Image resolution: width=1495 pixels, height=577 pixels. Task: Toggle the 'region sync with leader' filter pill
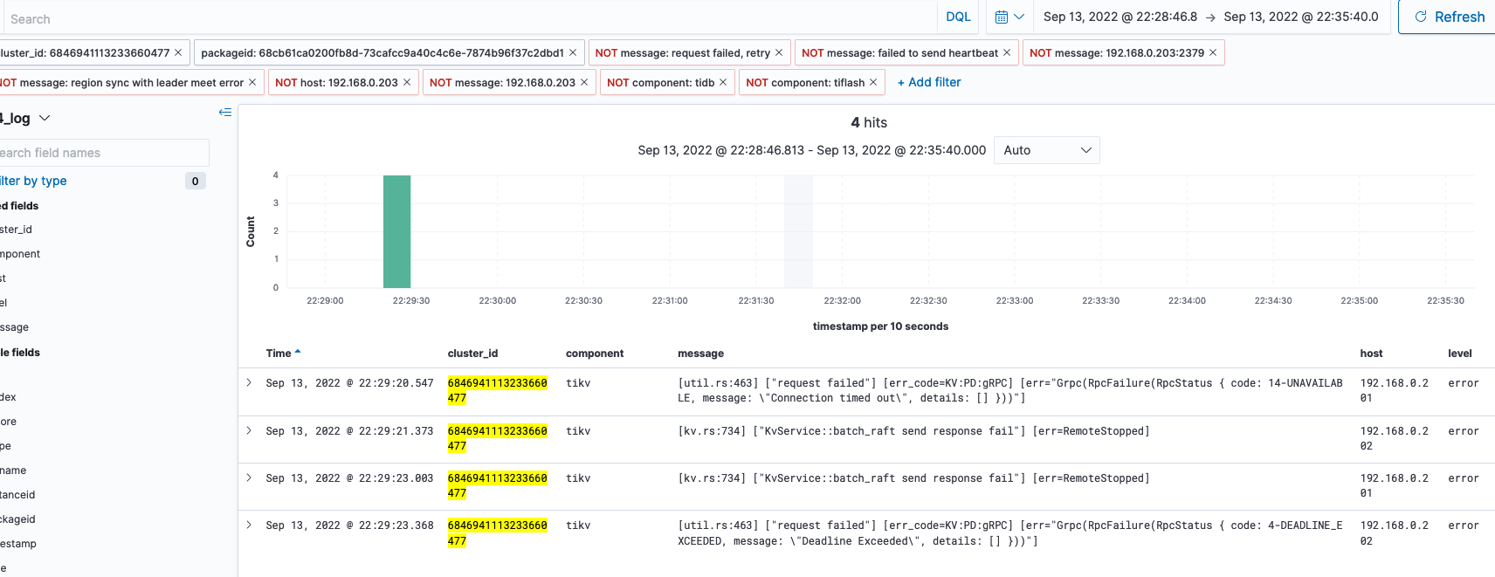point(122,83)
